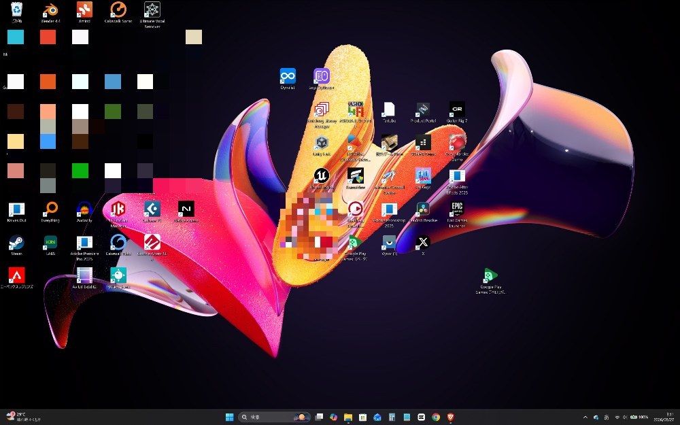
Task: Select the Product Portal shortcut
Action: pos(423,112)
